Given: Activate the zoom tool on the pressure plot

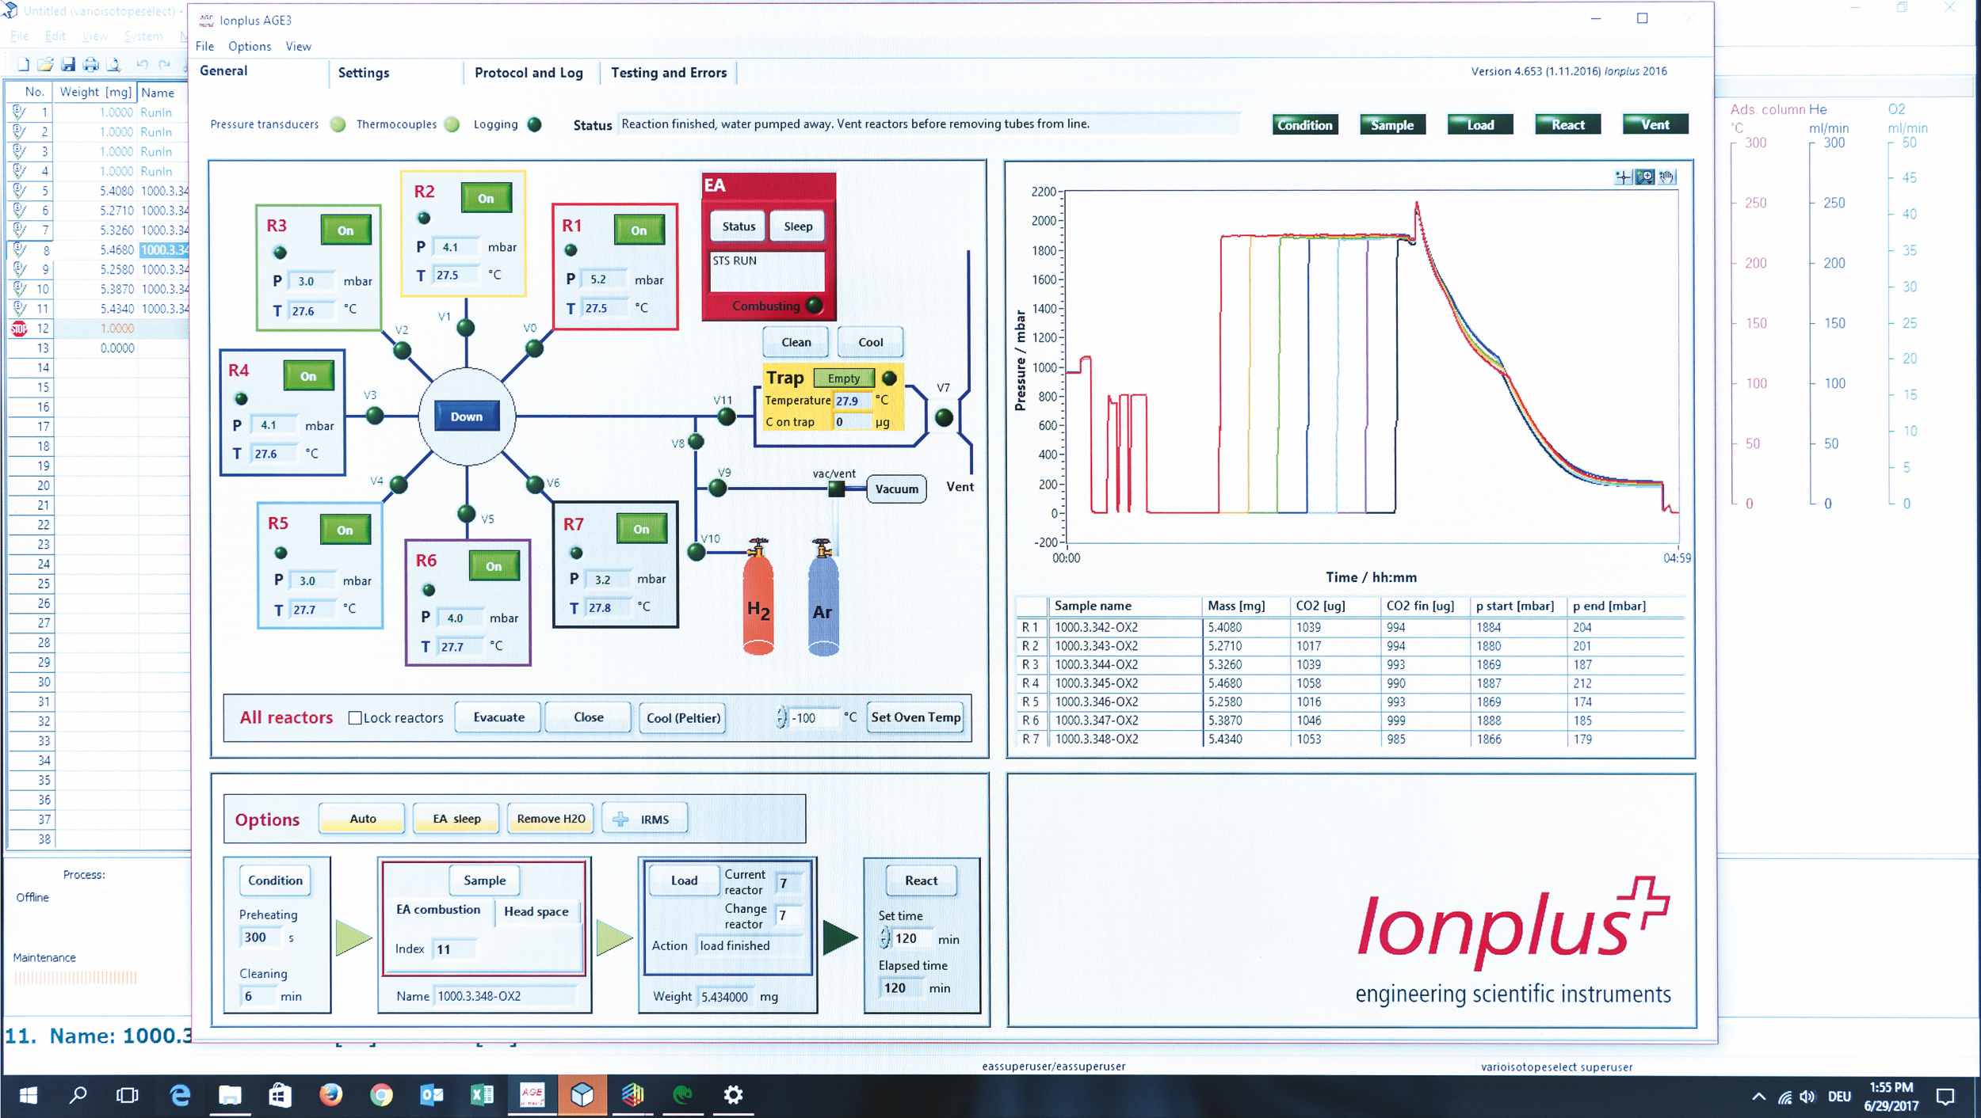Looking at the screenshot, I should [x=1645, y=177].
